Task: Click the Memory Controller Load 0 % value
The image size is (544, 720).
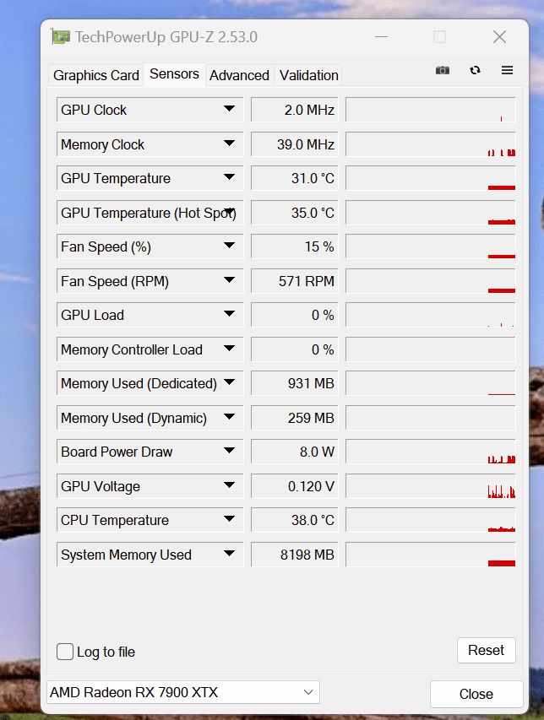Action: pos(295,349)
